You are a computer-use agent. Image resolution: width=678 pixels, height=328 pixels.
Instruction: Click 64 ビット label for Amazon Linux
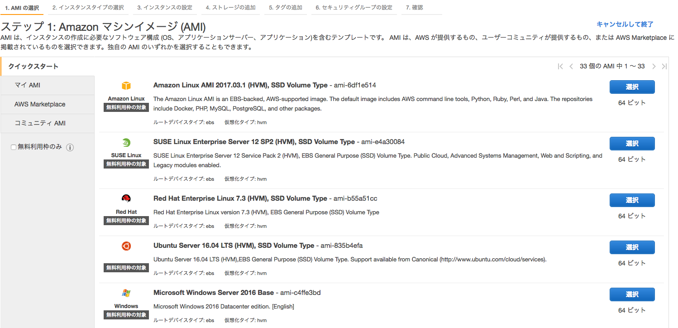(x=632, y=103)
